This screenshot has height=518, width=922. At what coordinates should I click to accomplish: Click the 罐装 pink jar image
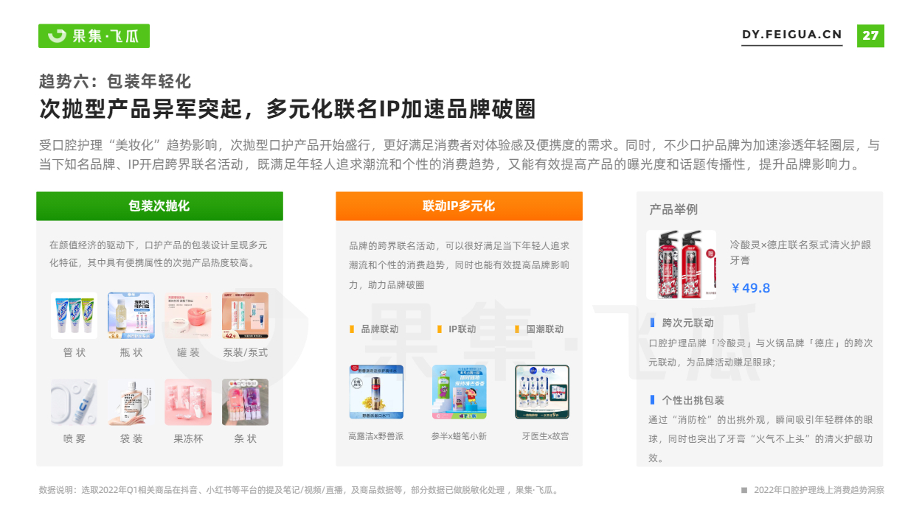pyautogui.click(x=188, y=315)
